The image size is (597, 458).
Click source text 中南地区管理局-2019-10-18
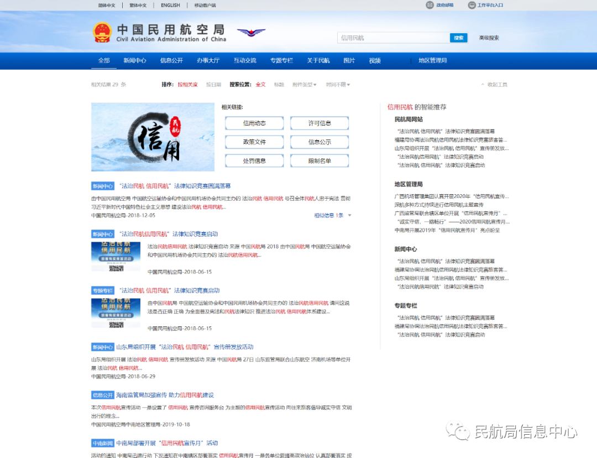tap(140, 424)
